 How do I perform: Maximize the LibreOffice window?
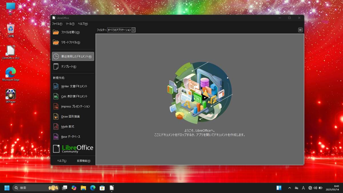tap(289, 18)
